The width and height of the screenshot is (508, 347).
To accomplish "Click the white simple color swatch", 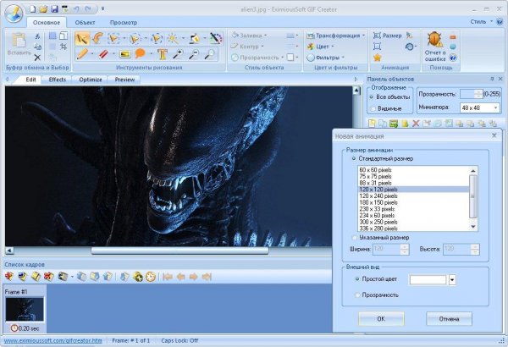I will tap(428, 279).
